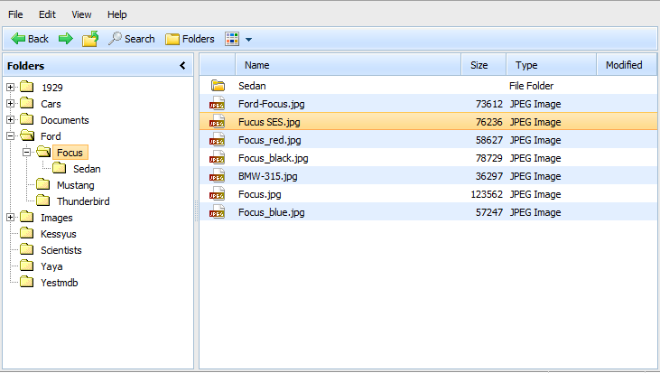Select the Thunderbird folder in tree
The height and width of the screenshot is (373, 660).
pyautogui.click(x=83, y=201)
